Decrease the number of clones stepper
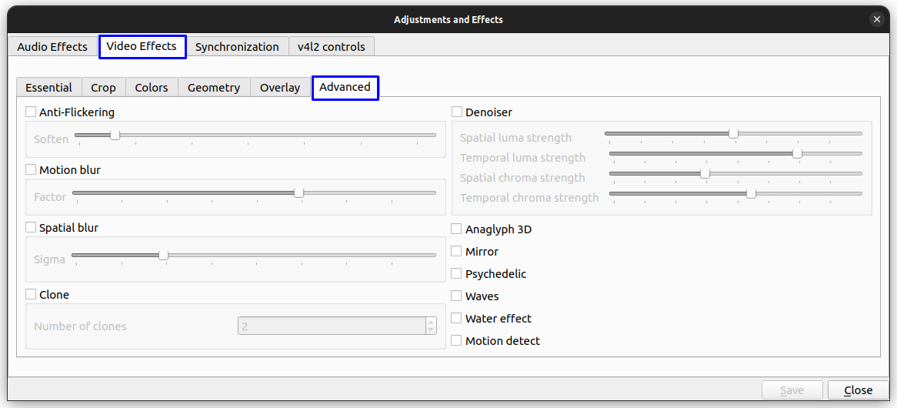Image resolution: width=897 pixels, height=408 pixels. click(x=431, y=330)
